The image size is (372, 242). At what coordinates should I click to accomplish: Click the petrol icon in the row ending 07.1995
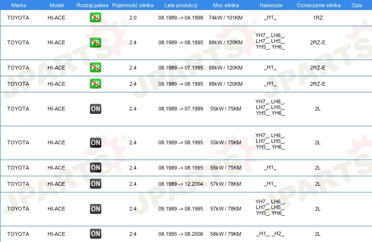coord(95,68)
